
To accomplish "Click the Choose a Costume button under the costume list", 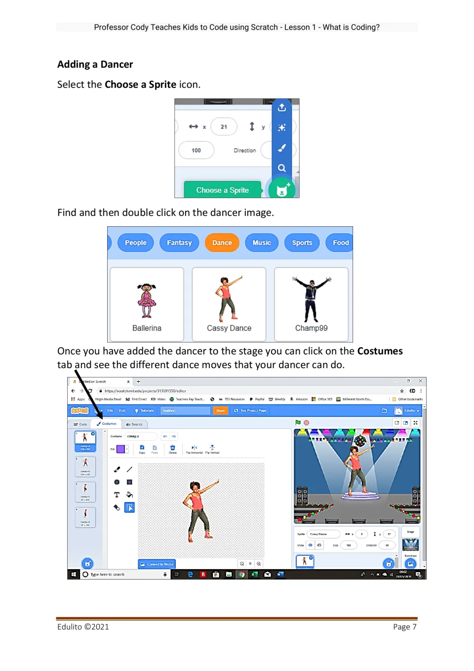I will click(x=87, y=563).
